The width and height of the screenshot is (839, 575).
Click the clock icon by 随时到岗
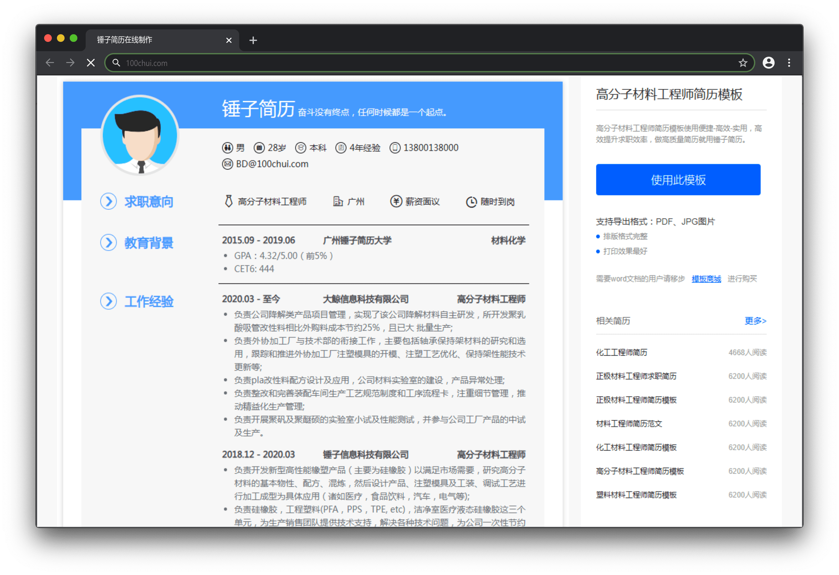[471, 202]
